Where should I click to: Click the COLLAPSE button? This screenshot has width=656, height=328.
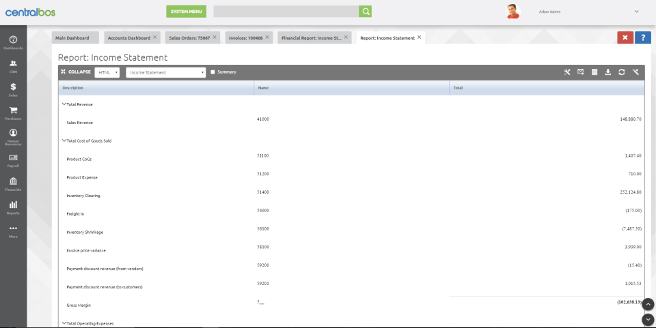[76, 72]
